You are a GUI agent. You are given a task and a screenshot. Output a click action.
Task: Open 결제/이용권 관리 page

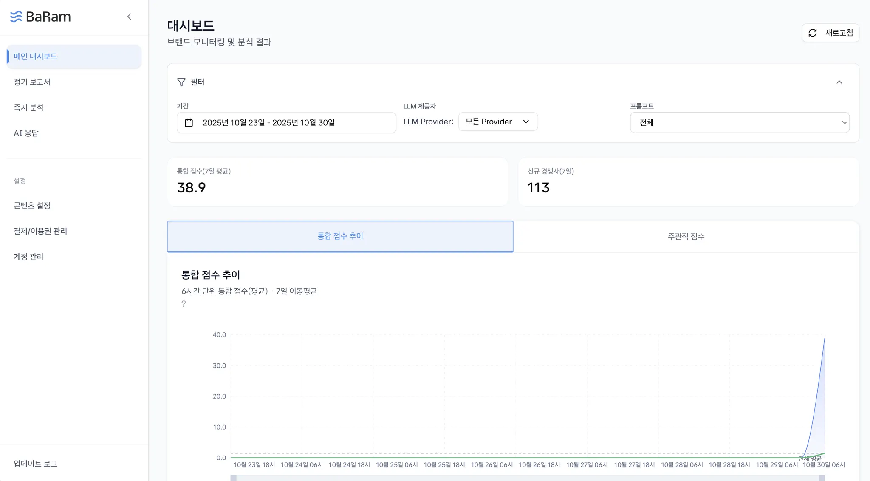tap(40, 231)
